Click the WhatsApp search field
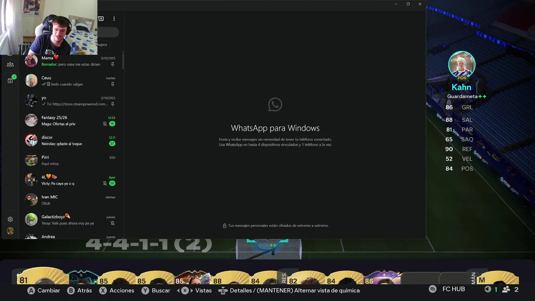This screenshot has height=301, width=535. [x=108, y=32]
